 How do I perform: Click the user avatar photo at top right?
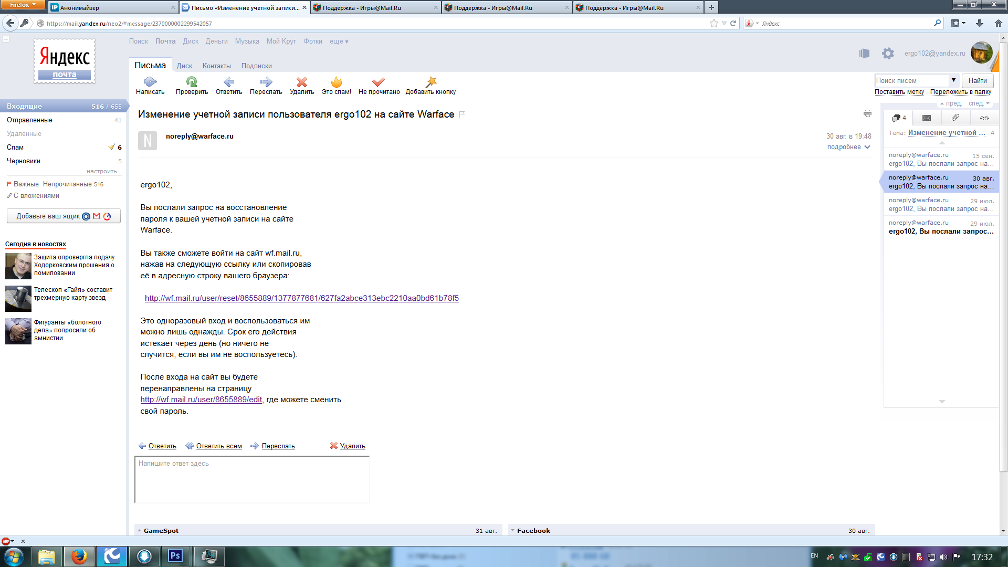981,53
